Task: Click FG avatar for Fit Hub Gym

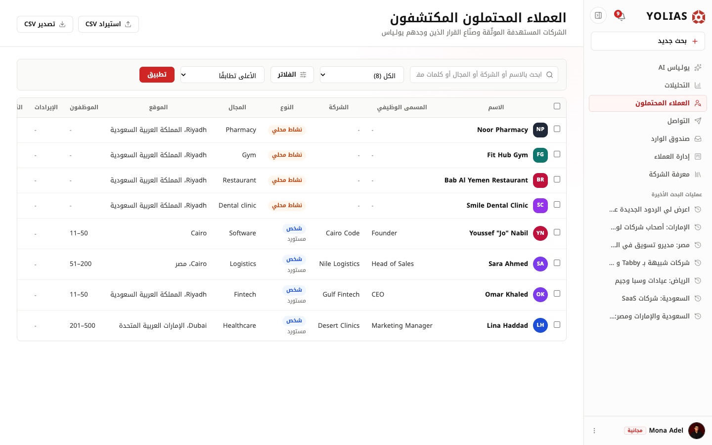Action: (540, 155)
